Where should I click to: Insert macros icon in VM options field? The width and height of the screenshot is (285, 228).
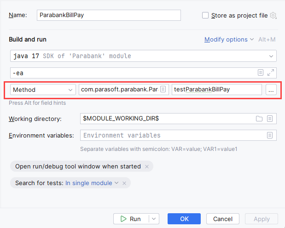[261, 72]
